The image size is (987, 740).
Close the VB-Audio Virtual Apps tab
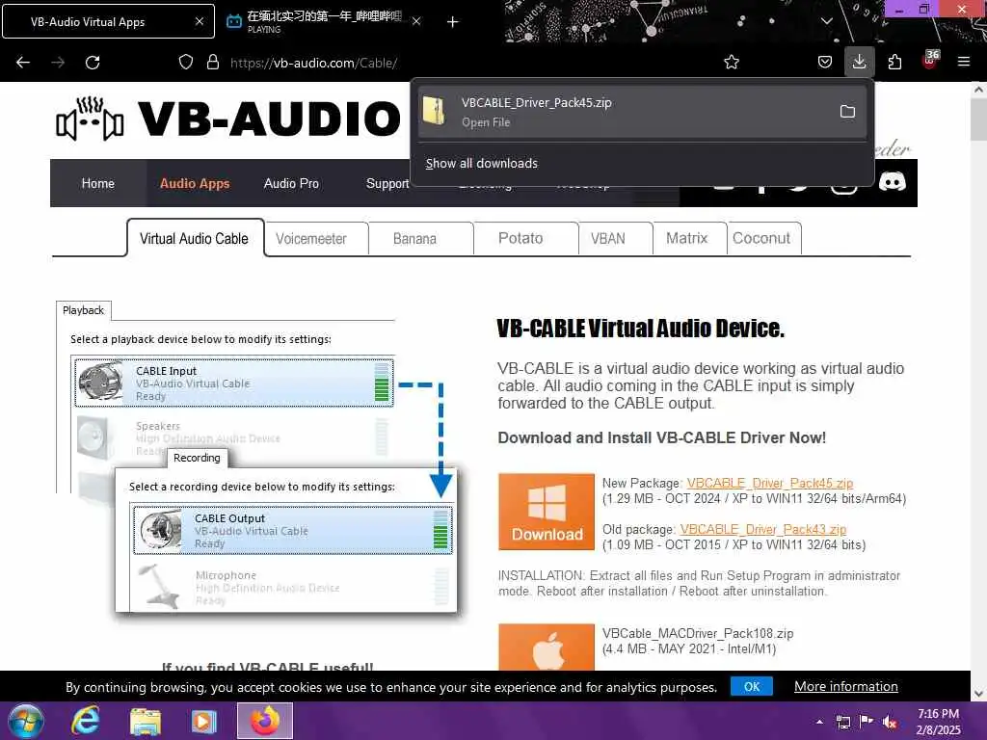click(x=199, y=21)
